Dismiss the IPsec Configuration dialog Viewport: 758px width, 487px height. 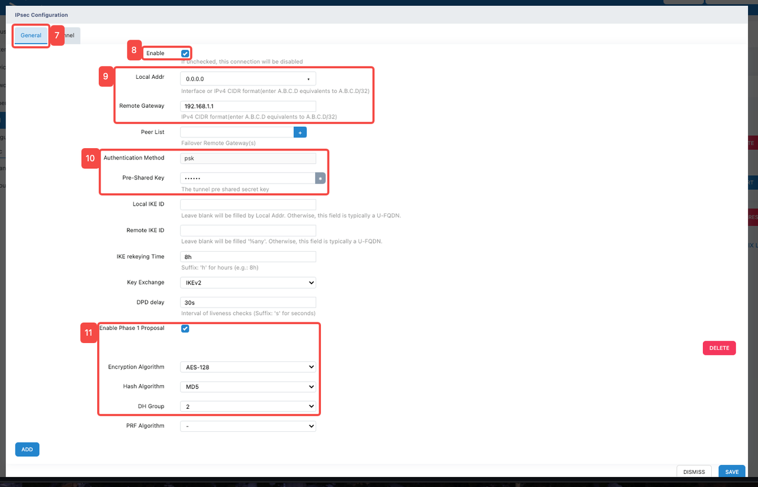(x=694, y=472)
